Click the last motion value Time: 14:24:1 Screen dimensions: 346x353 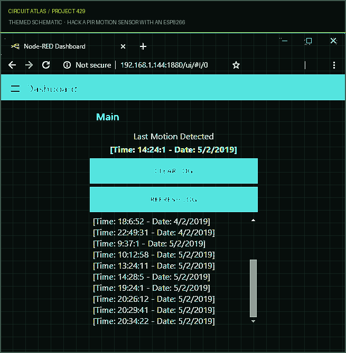[174, 150]
